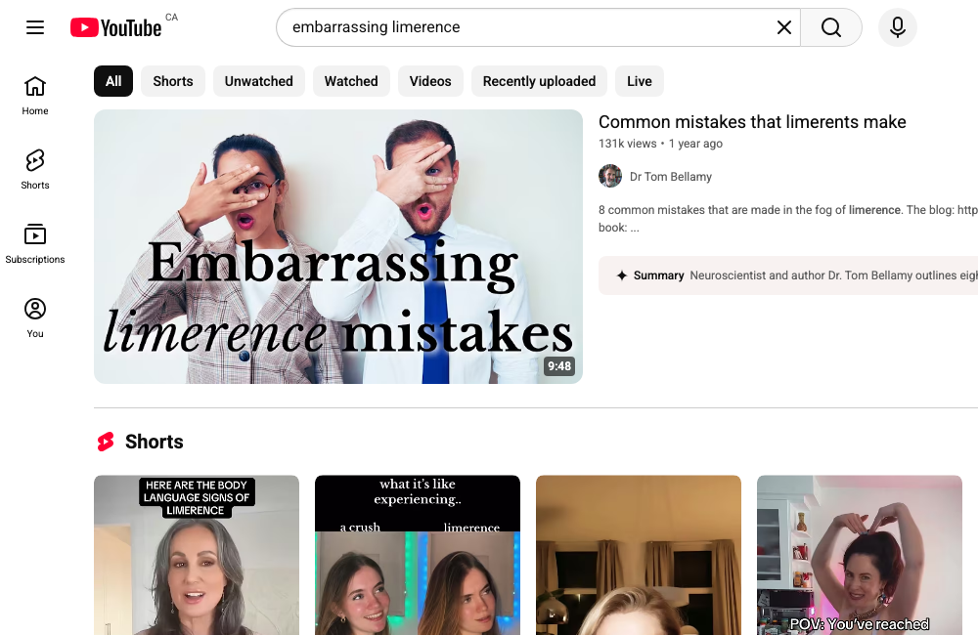Click the '8 common mistakes' description text

click(x=788, y=219)
